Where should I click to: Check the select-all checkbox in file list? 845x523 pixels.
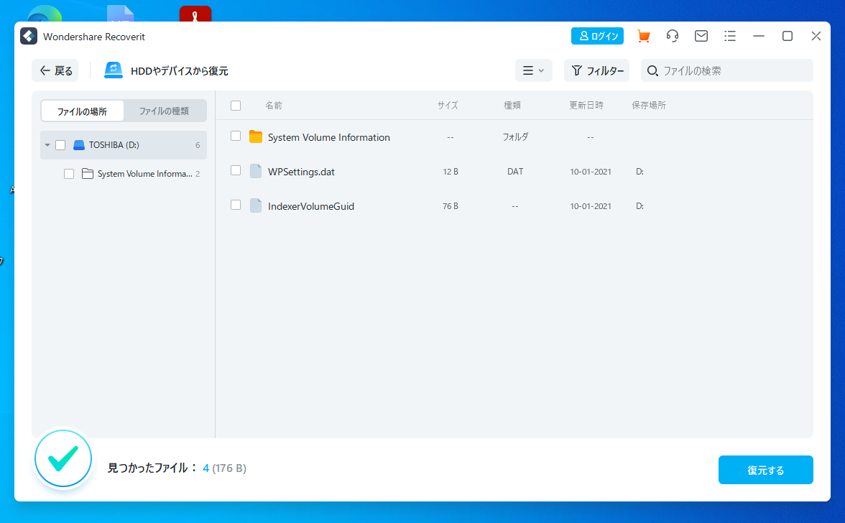pos(235,105)
